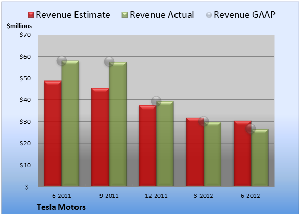Click the '$20' y-axis label
Image resolution: width=300 pixels, height=215 pixels.
coord(25,143)
